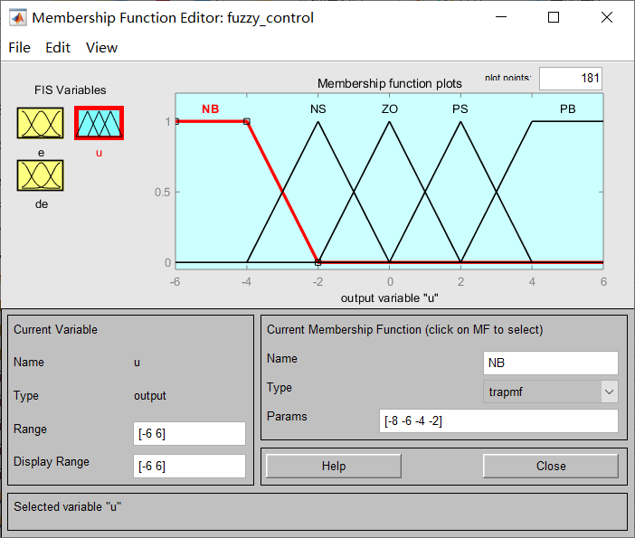The image size is (635, 538).
Task: Click the variable type value 'output'
Action: tap(150, 395)
